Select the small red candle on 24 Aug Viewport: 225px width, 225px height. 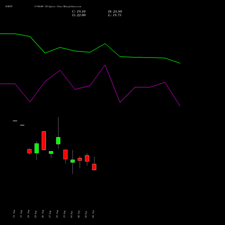[x=29, y=151]
